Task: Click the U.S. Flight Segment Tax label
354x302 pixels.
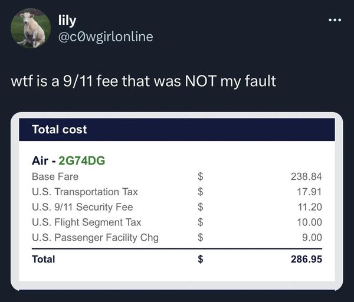Action: pos(87,222)
